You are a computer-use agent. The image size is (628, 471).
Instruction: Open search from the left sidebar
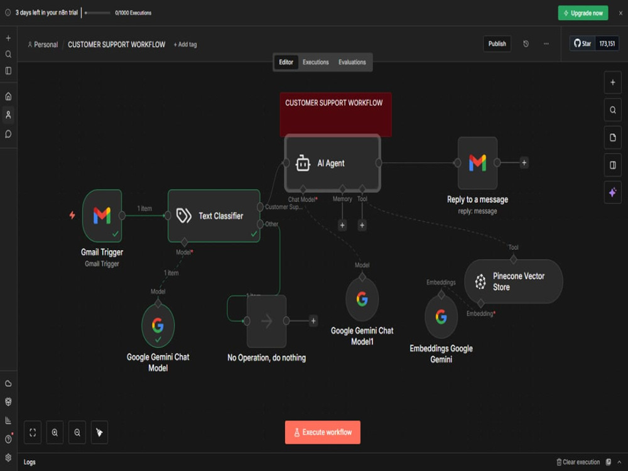(8, 54)
